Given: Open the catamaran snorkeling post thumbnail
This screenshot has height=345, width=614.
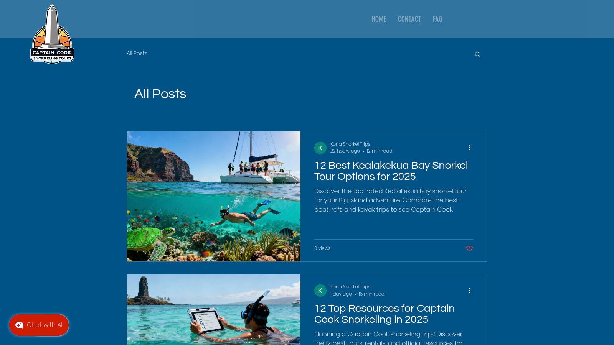Looking at the screenshot, I should pyautogui.click(x=214, y=197).
